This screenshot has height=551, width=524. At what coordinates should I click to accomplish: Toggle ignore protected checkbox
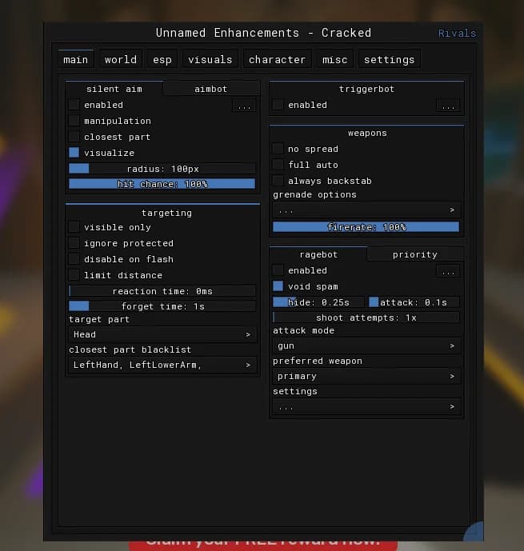[x=74, y=243]
